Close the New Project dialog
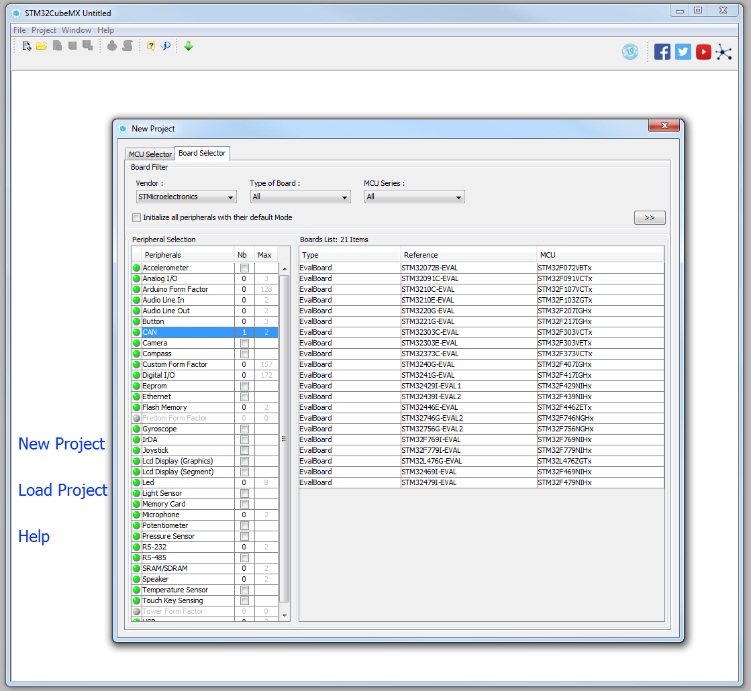Viewport: 751px width, 691px height. 664,125
